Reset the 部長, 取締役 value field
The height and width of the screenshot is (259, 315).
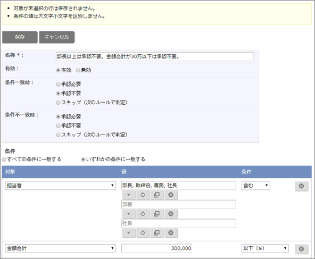(143, 195)
